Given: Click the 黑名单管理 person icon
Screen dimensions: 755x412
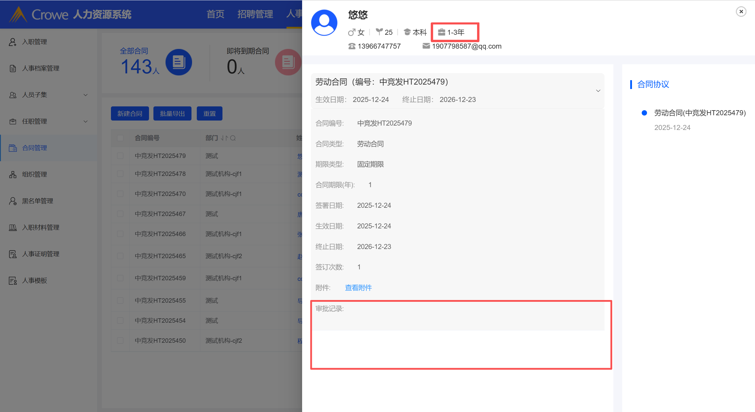Looking at the screenshot, I should click(12, 201).
